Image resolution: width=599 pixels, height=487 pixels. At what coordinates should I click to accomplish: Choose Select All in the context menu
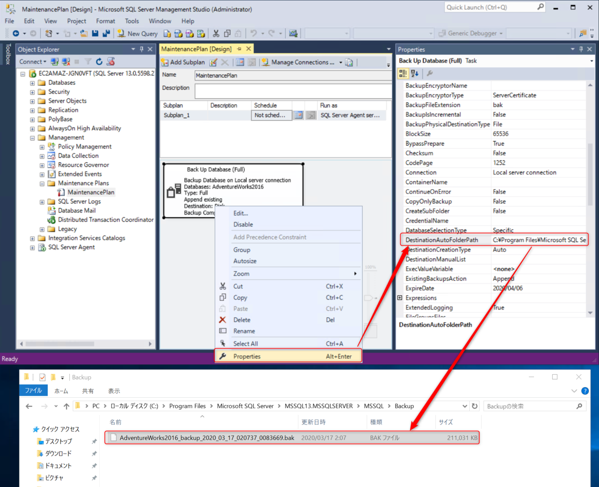[288, 344]
